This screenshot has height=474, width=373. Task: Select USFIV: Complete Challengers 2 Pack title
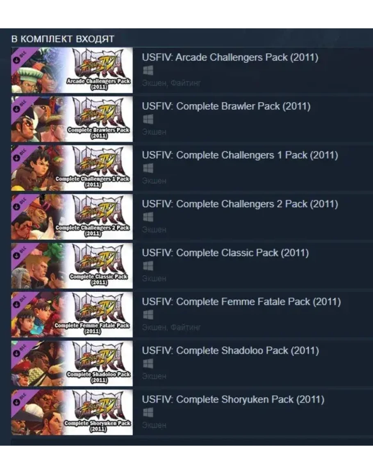pos(240,204)
